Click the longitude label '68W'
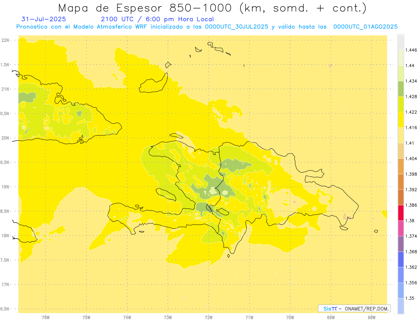The height and width of the screenshot is (322, 417). click(371, 317)
